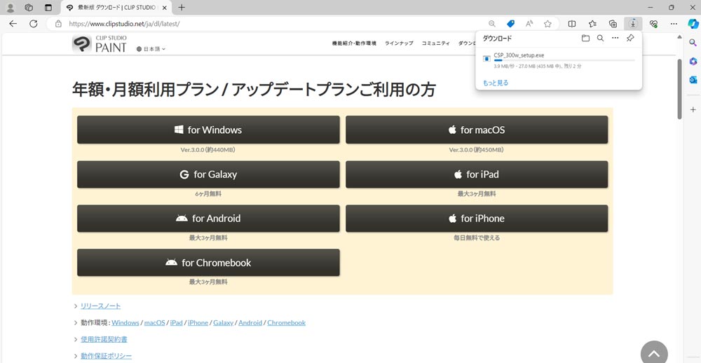Click the Collections toolbar icon
The width and height of the screenshot is (701, 363).
pos(613,23)
